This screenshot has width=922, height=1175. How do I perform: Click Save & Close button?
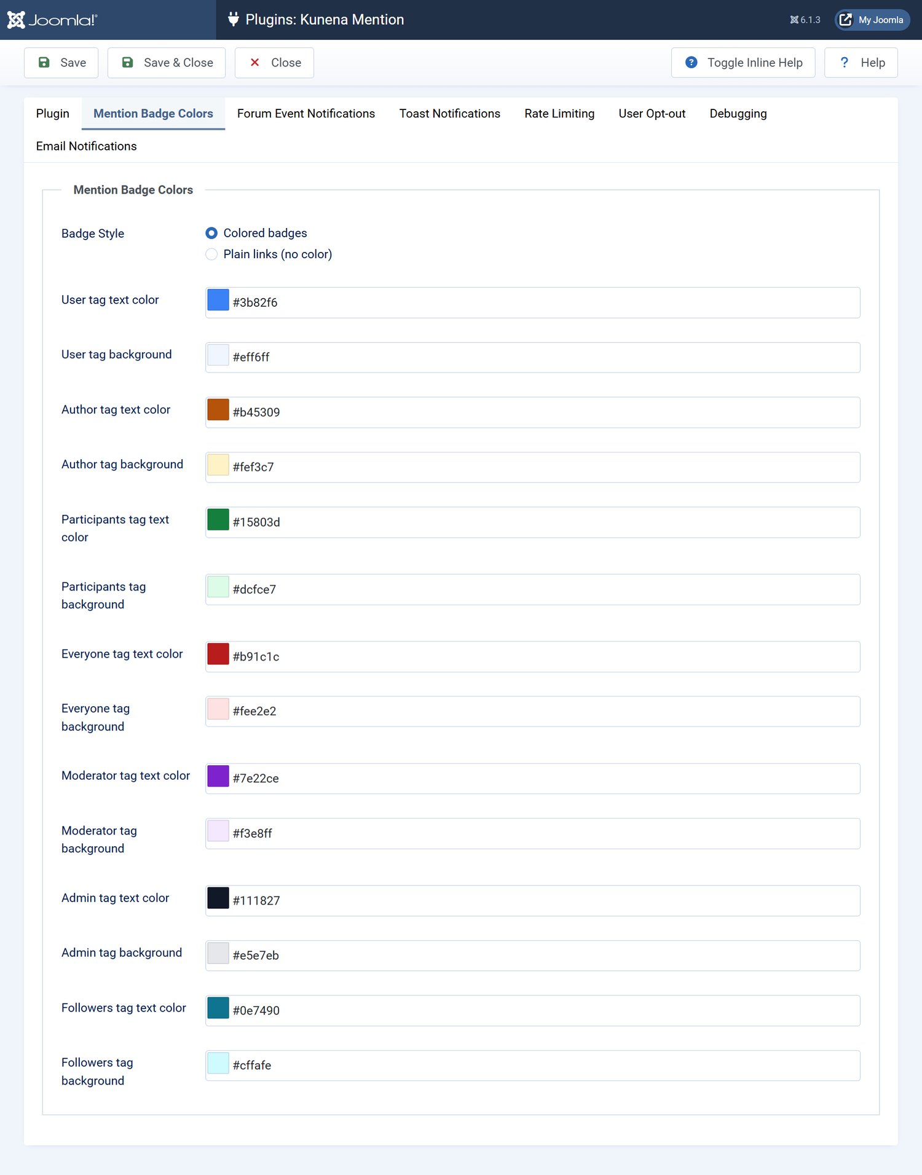click(167, 63)
